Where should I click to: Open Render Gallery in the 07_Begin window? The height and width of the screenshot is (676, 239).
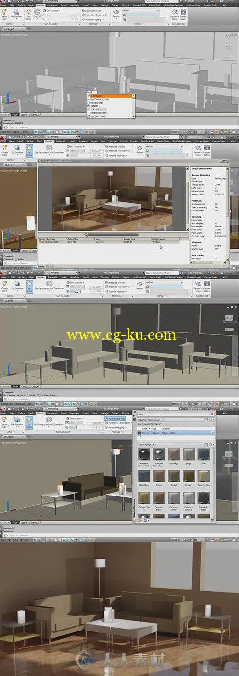[207, 150]
